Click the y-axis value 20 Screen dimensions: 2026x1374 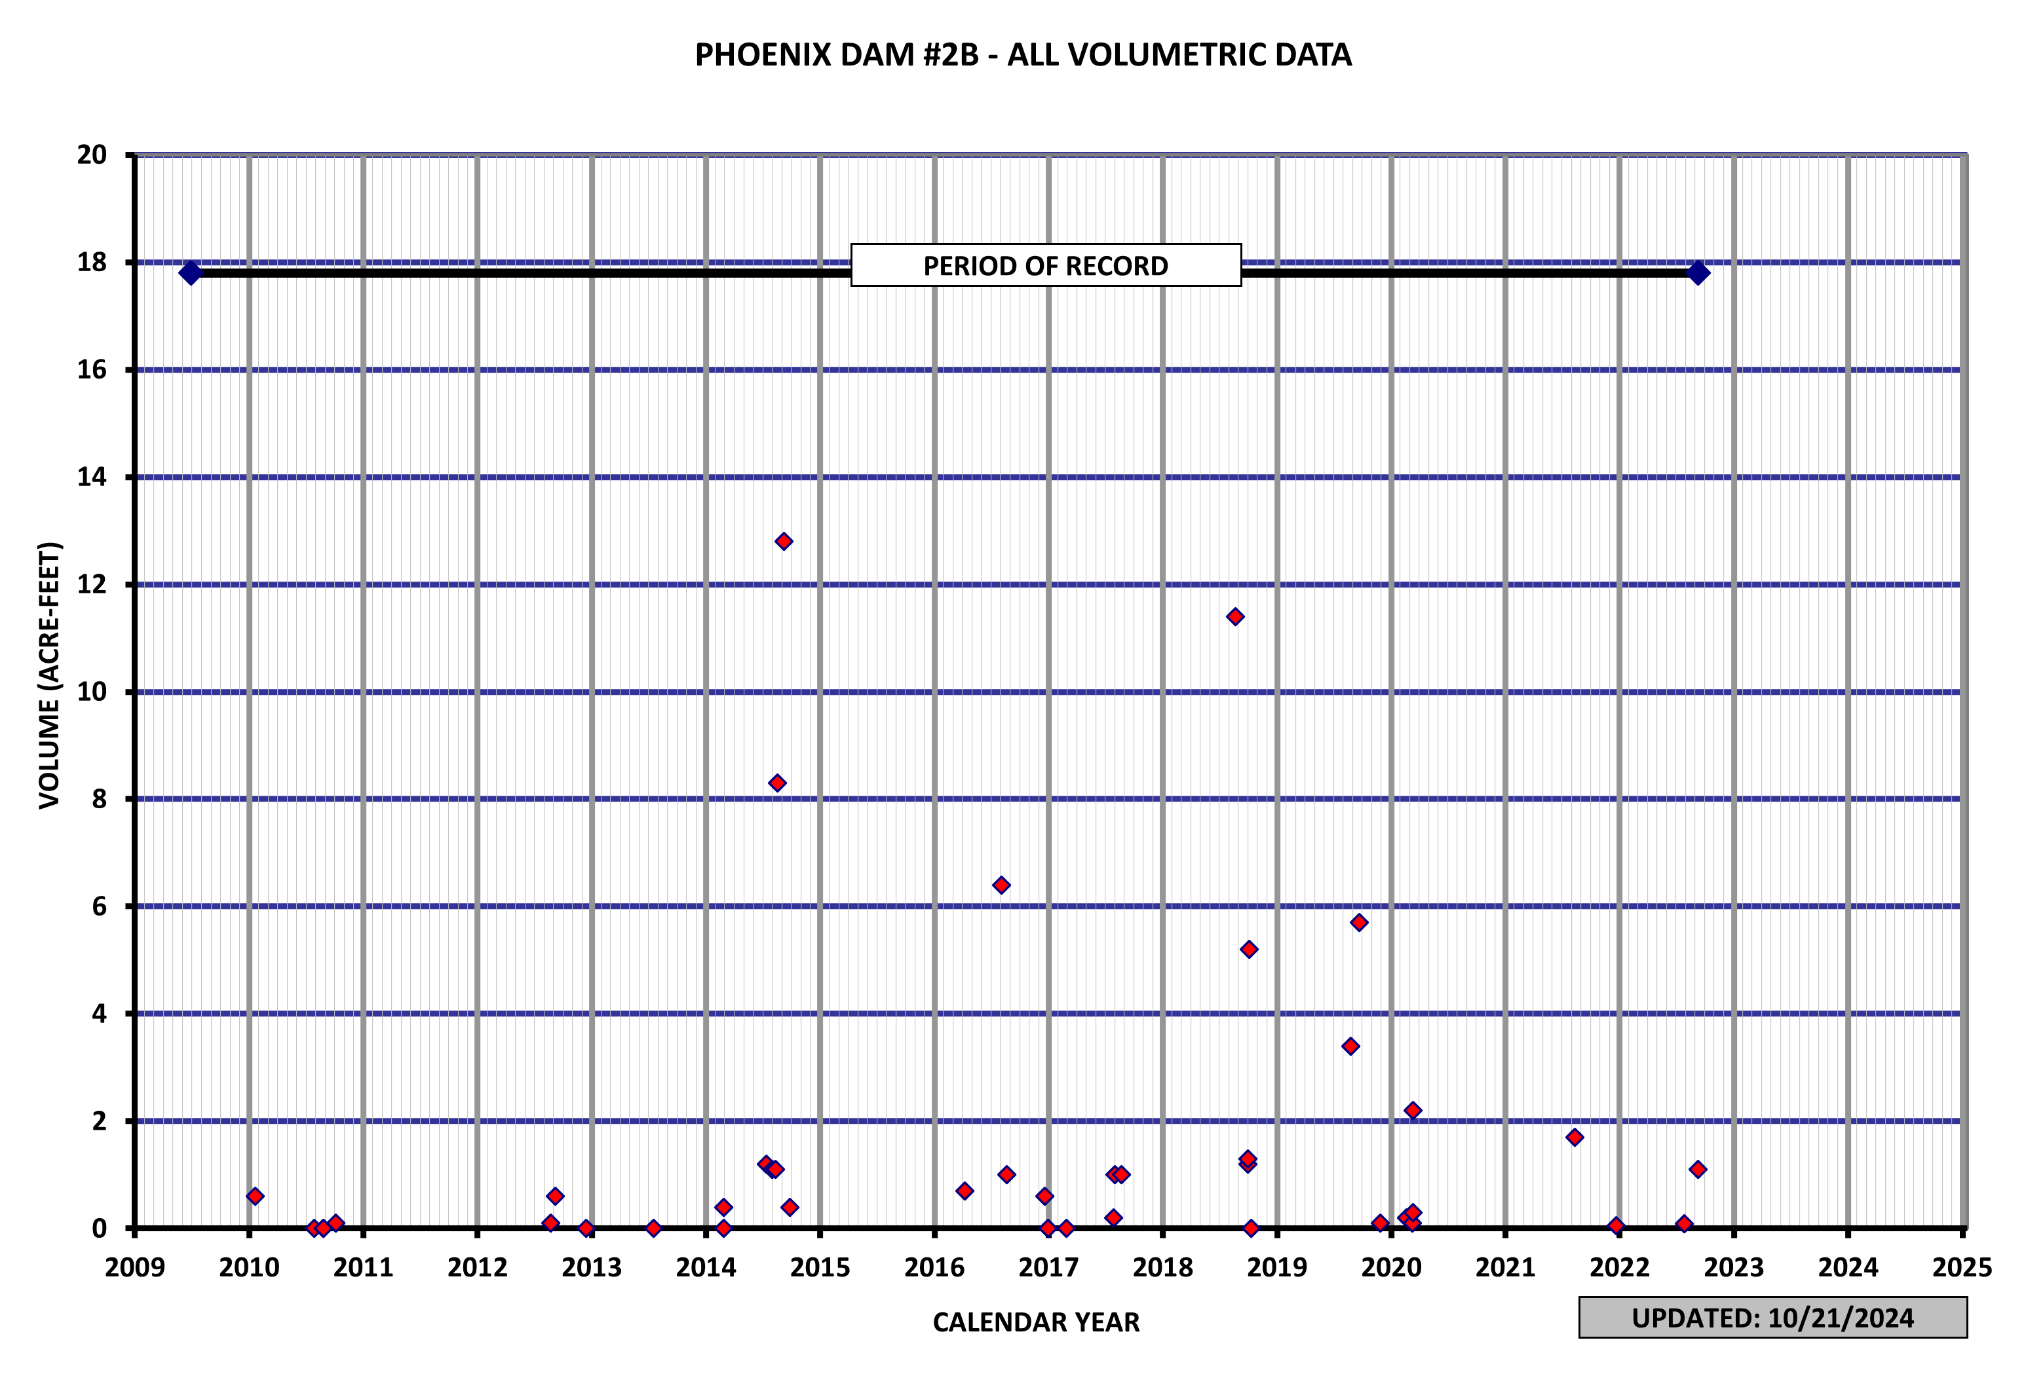(92, 155)
